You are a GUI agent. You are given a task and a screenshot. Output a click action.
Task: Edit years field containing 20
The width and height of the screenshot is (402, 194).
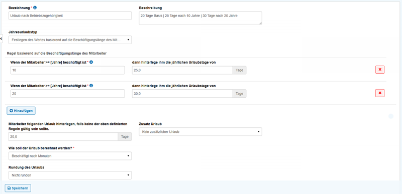[x=68, y=94]
